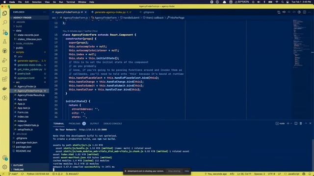The height and width of the screenshot is (176, 314).
Task: Open the Accounts icon in activity bar
Action: pyautogui.click(x=5, y=157)
